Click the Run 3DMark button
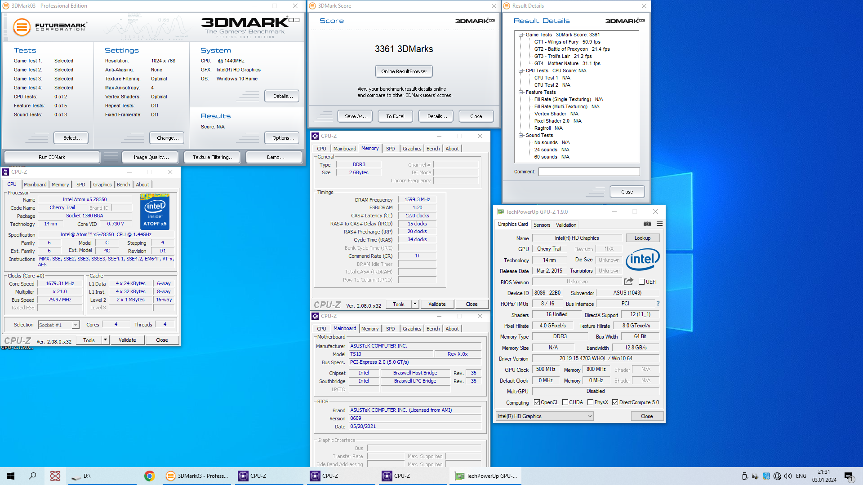The width and height of the screenshot is (863, 485). [52, 157]
